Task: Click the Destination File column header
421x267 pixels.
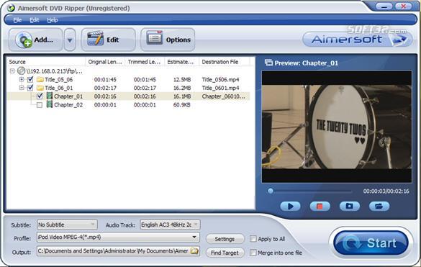Action: coord(225,62)
